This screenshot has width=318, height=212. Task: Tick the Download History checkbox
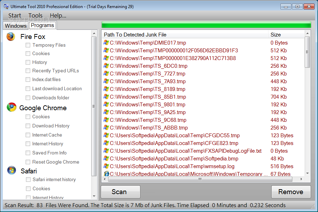pyautogui.click(x=28, y=126)
